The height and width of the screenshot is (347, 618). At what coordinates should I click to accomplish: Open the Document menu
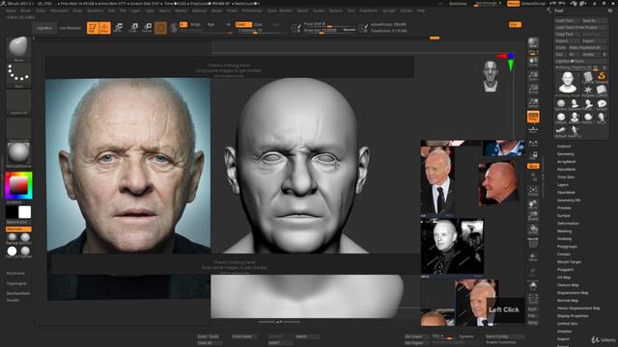59,11
